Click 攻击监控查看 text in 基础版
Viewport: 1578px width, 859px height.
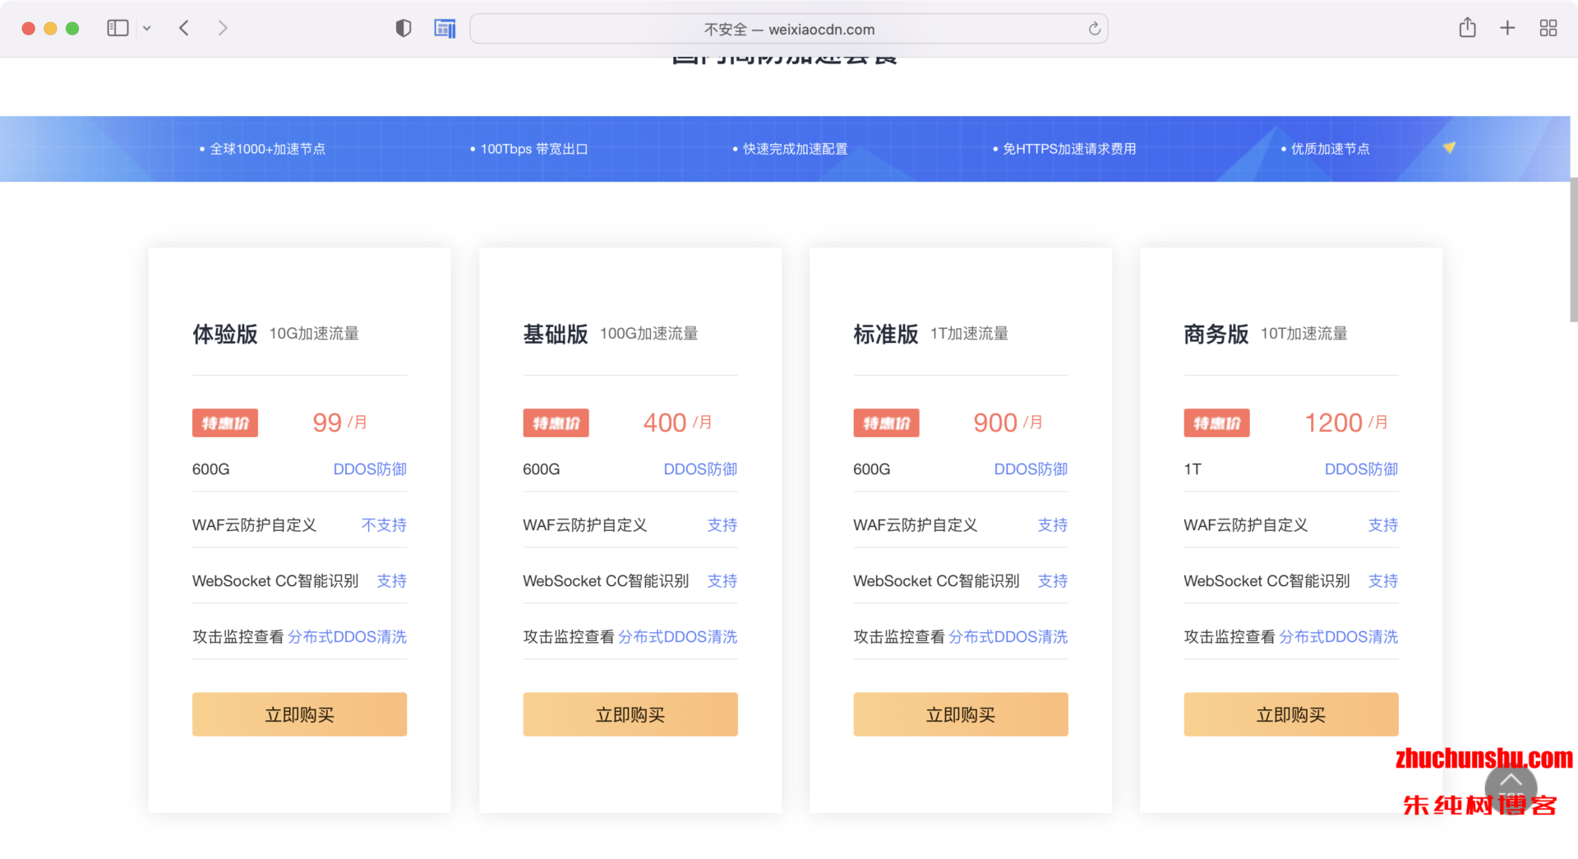[x=569, y=637]
